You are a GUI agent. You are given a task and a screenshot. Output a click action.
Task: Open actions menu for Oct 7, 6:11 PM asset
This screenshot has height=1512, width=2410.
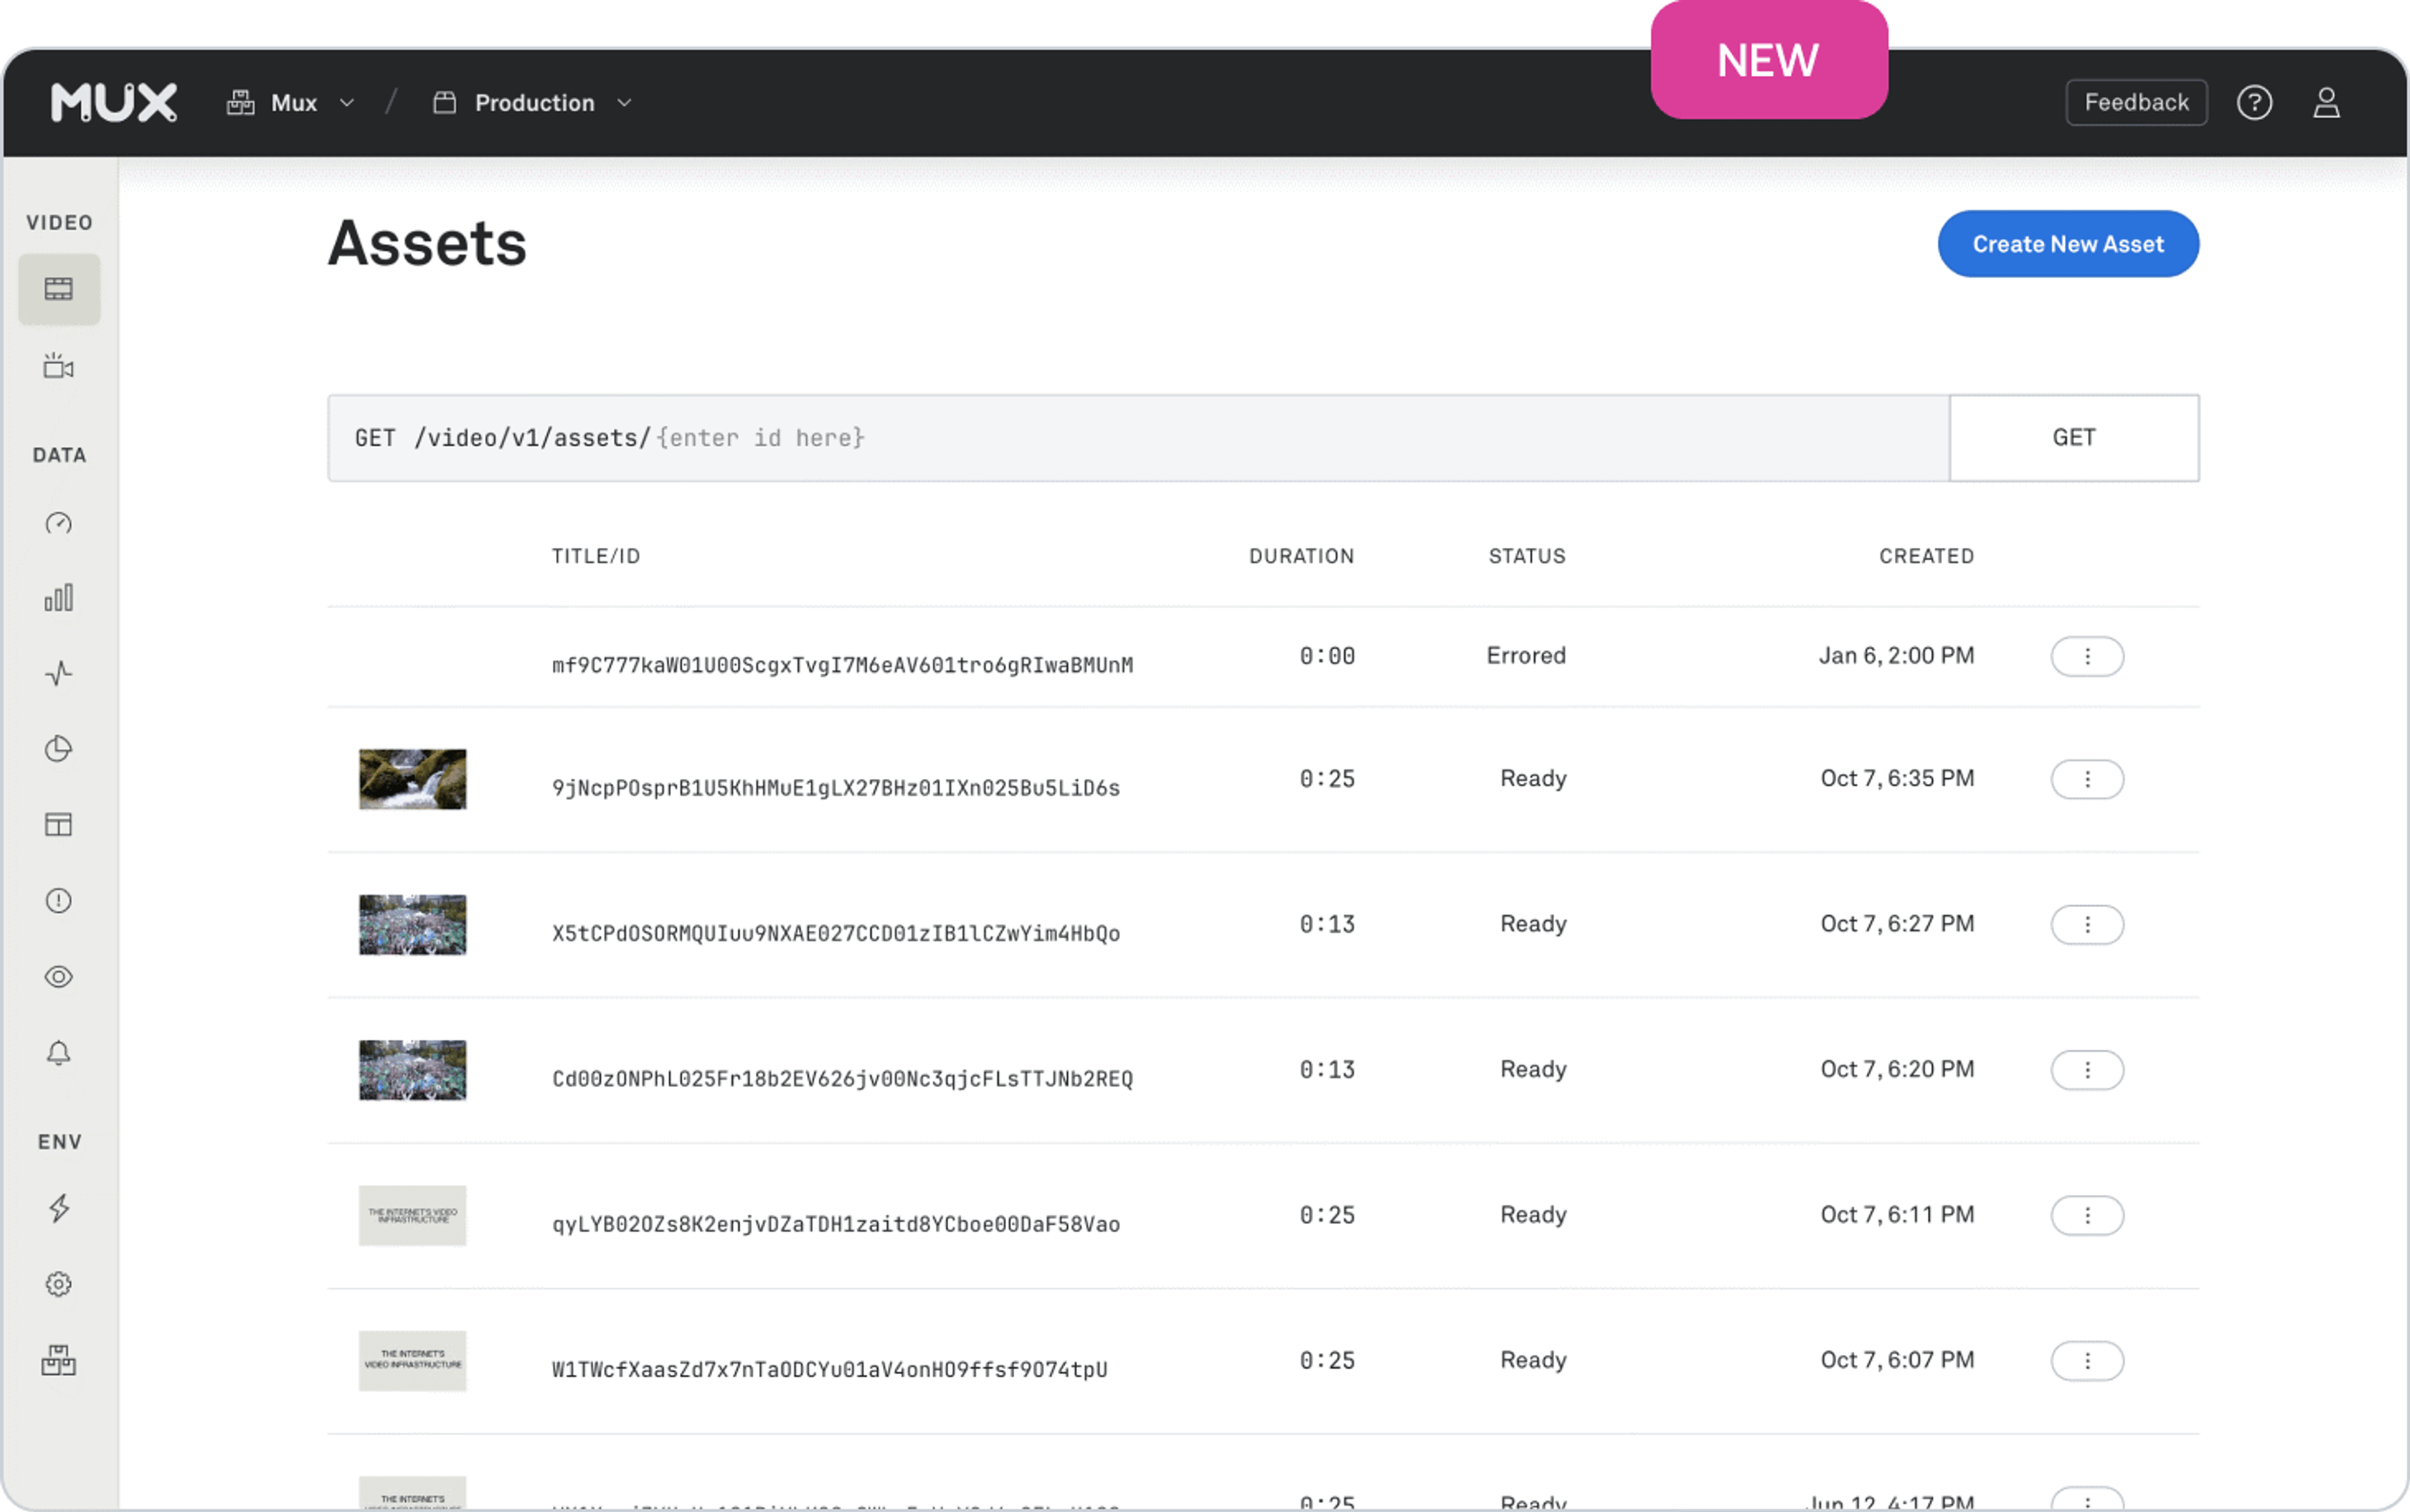point(2087,1215)
